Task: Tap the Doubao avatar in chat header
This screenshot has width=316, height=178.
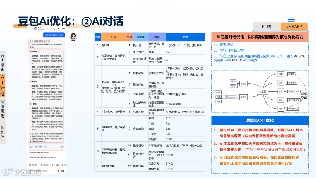Action: (35, 28)
